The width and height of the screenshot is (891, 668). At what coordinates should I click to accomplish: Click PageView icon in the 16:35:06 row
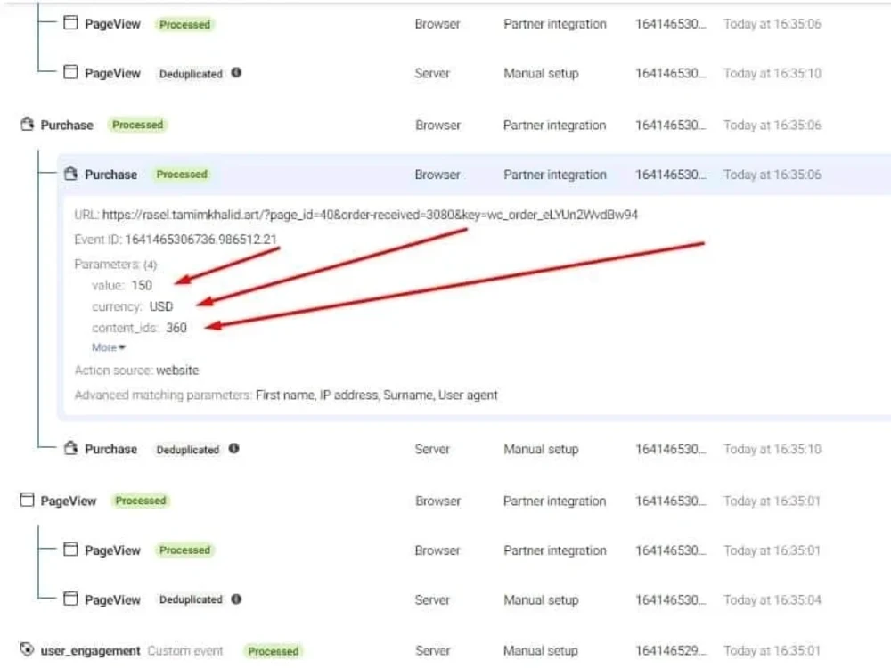[70, 23]
